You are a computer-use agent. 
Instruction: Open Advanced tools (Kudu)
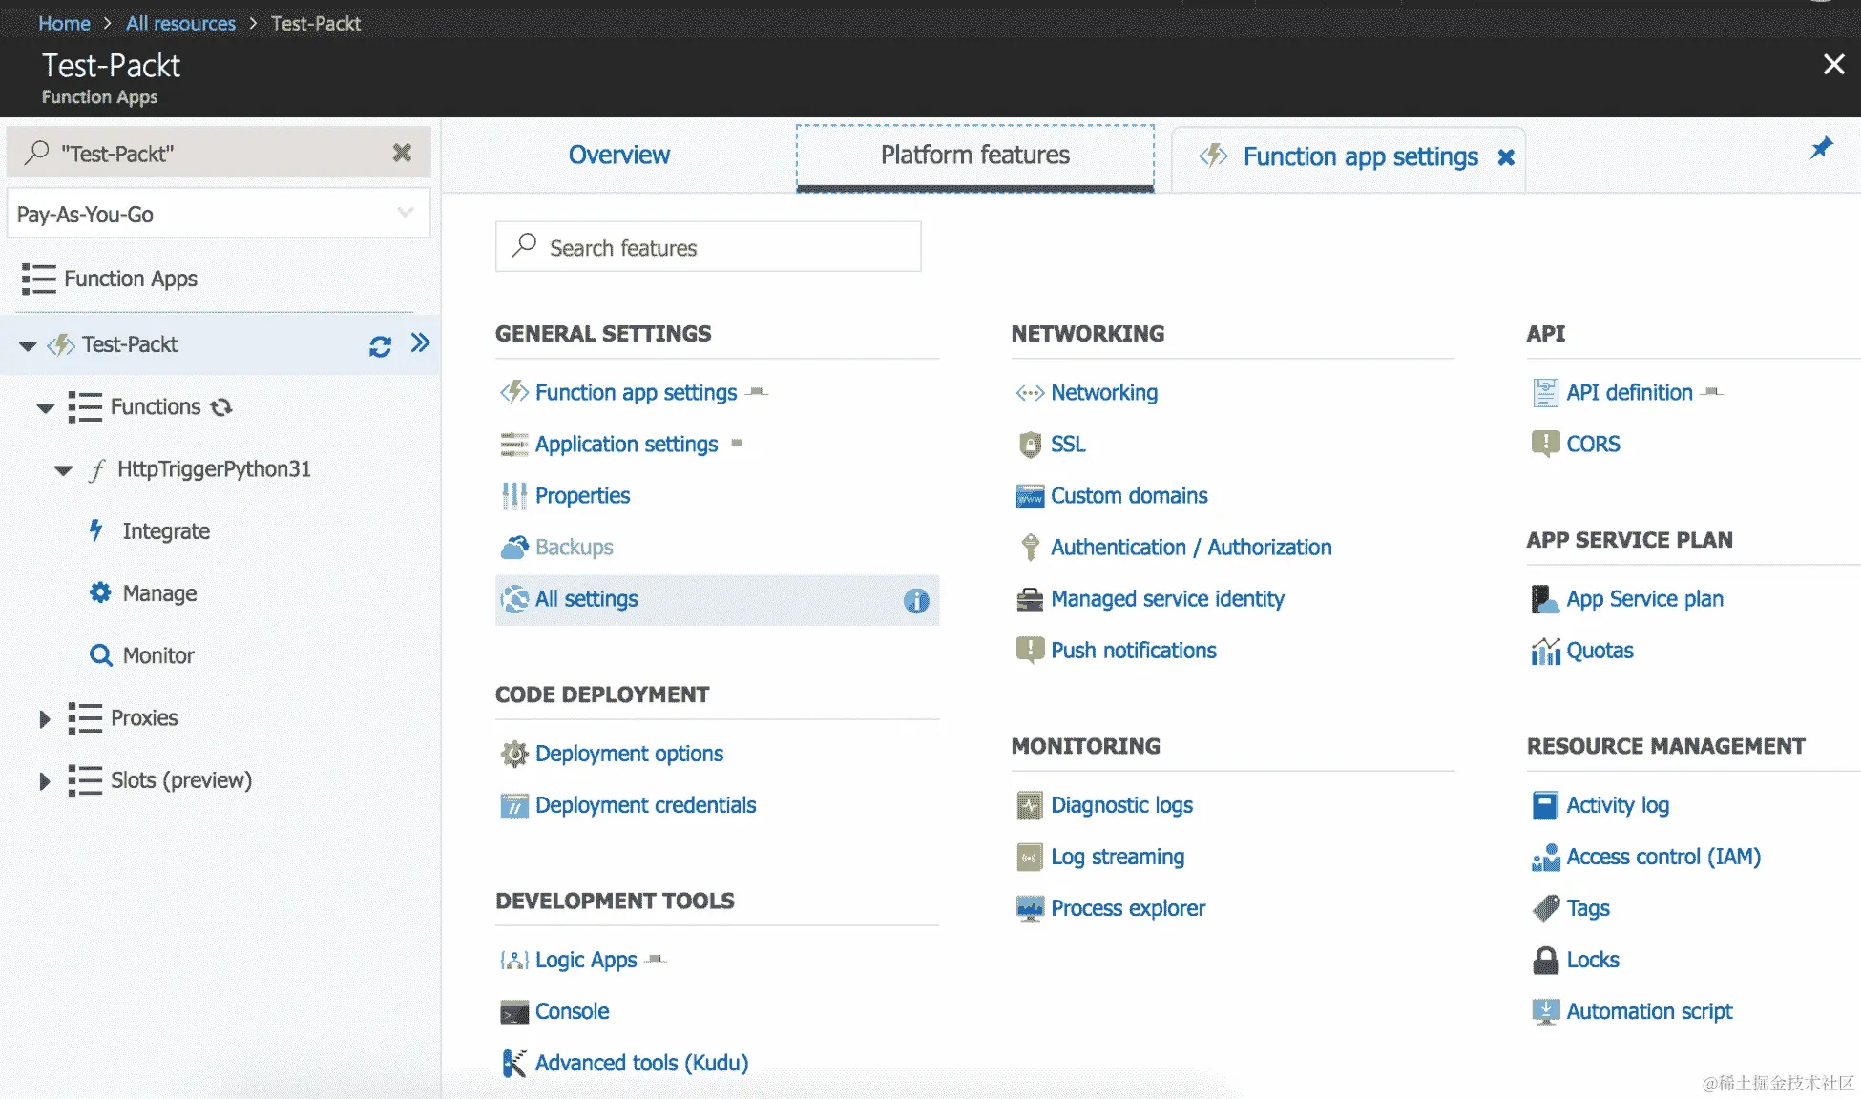coord(640,1063)
